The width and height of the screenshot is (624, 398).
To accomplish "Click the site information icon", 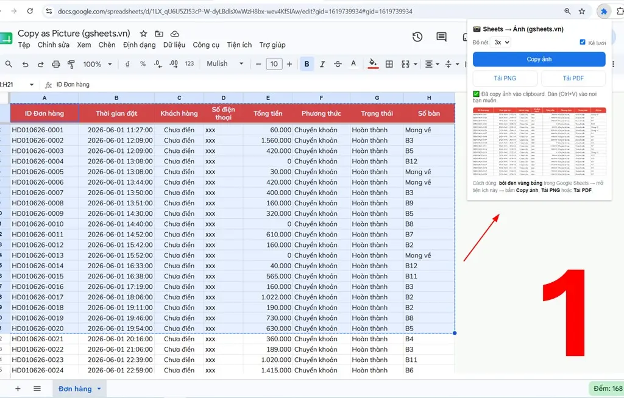I will (x=49, y=11).
